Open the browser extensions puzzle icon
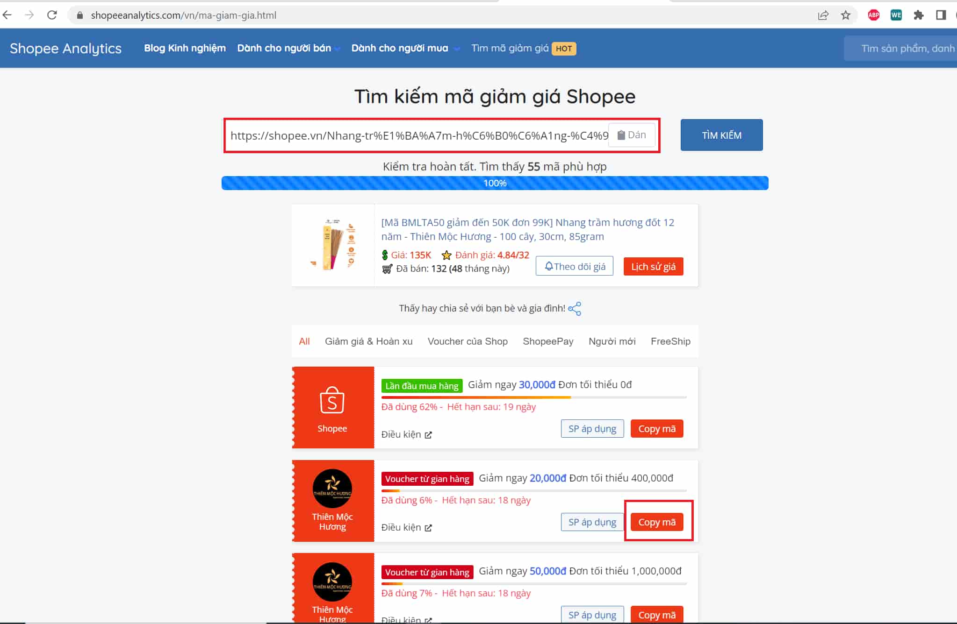Image resolution: width=957 pixels, height=624 pixels. coord(918,15)
